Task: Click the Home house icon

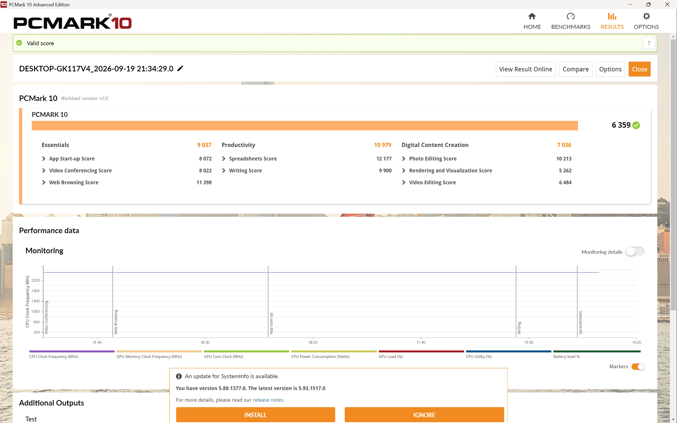Action: click(532, 16)
